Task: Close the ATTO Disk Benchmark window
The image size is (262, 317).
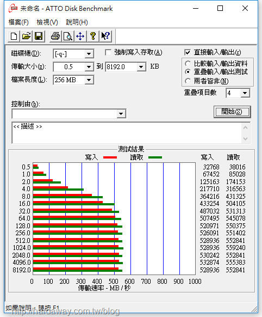Action: 245,9
